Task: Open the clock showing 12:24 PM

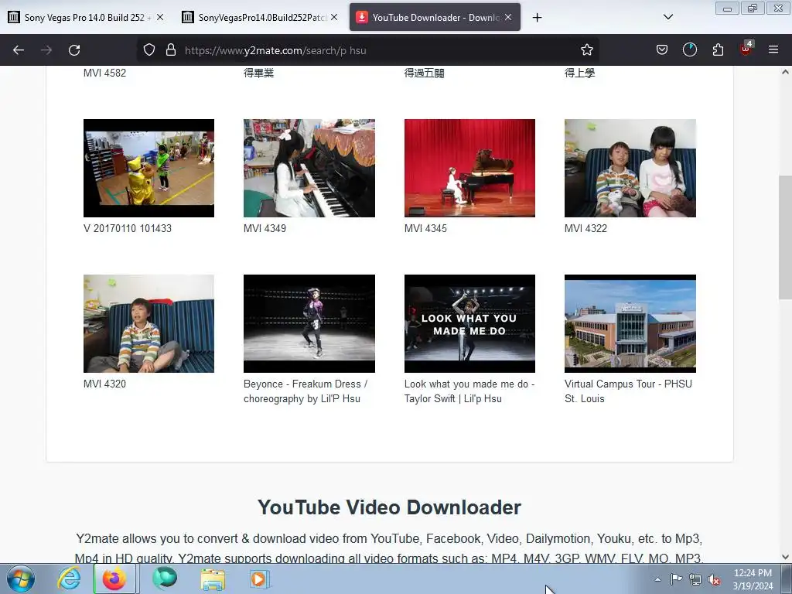Action: (x=753, y=579)
